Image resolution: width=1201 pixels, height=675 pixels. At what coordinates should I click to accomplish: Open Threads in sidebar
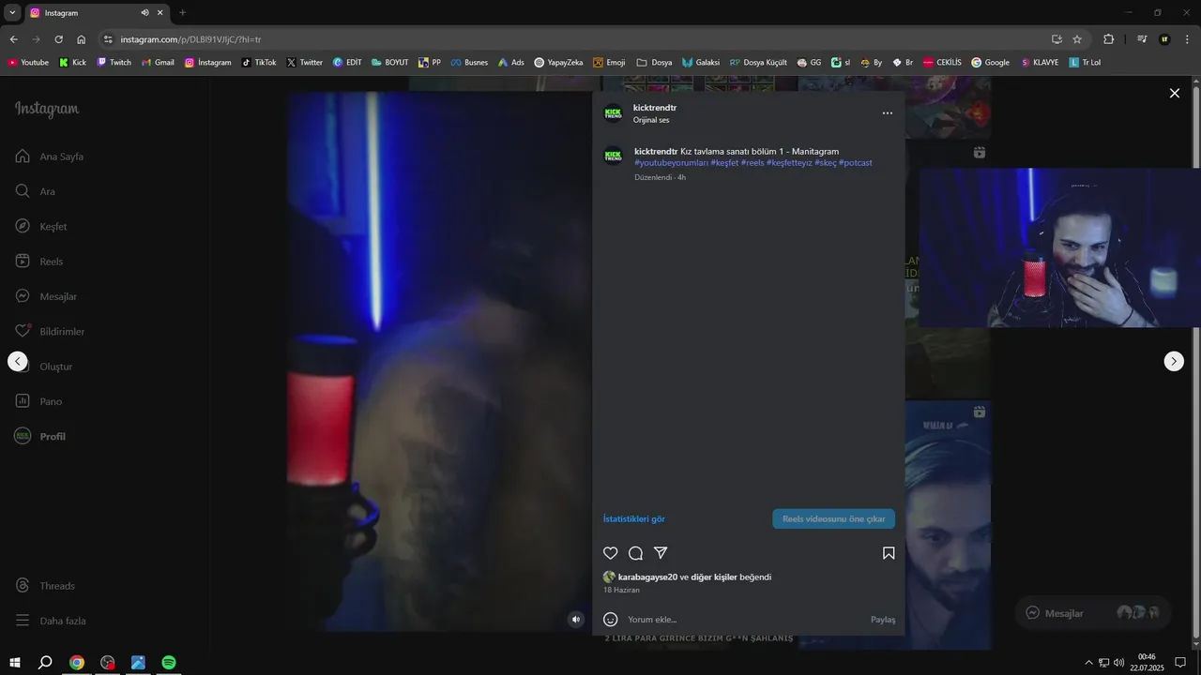click(x=45, y=586)
